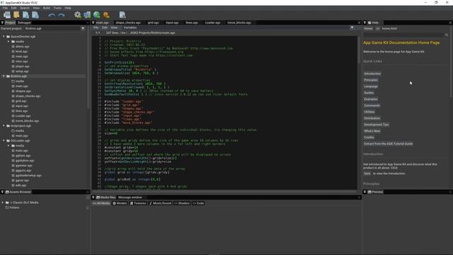Select shapes.agc in the Ricktris project

pyautogui.click(x=23, y=91)
